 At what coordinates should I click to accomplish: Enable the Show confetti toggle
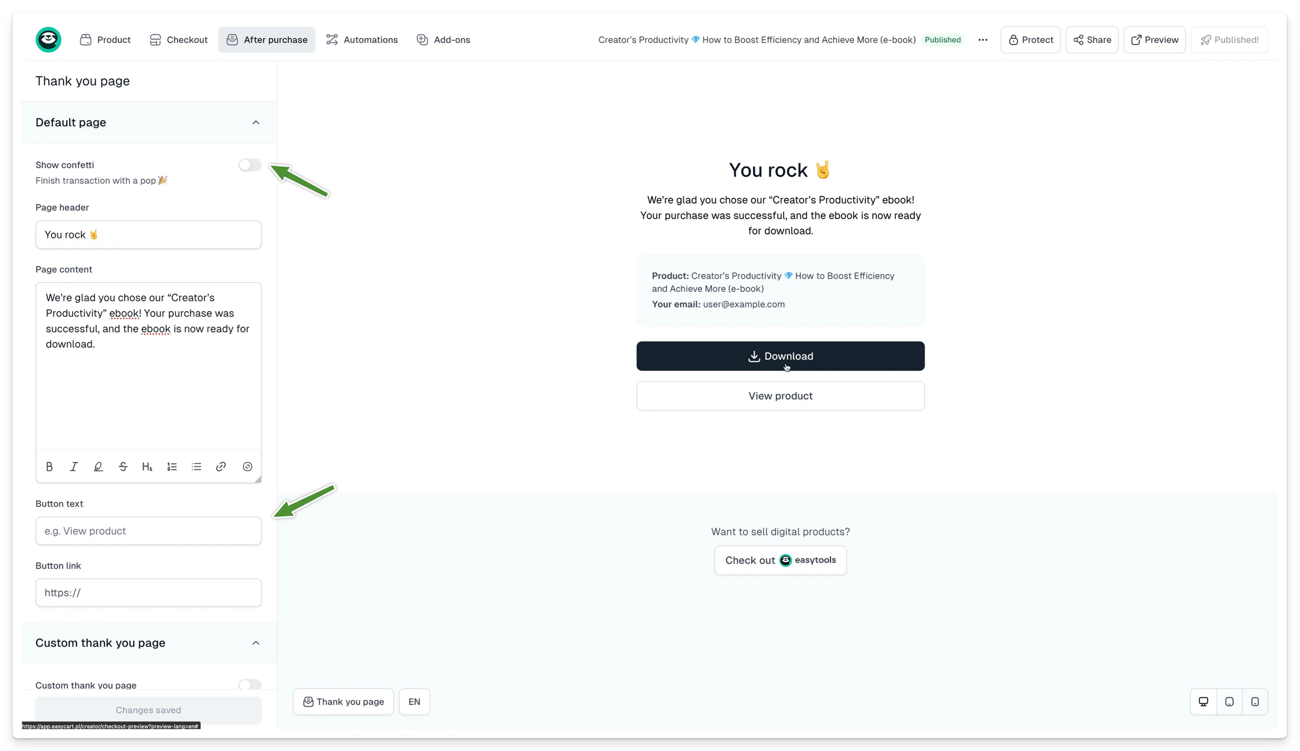[x=250, y=165]
